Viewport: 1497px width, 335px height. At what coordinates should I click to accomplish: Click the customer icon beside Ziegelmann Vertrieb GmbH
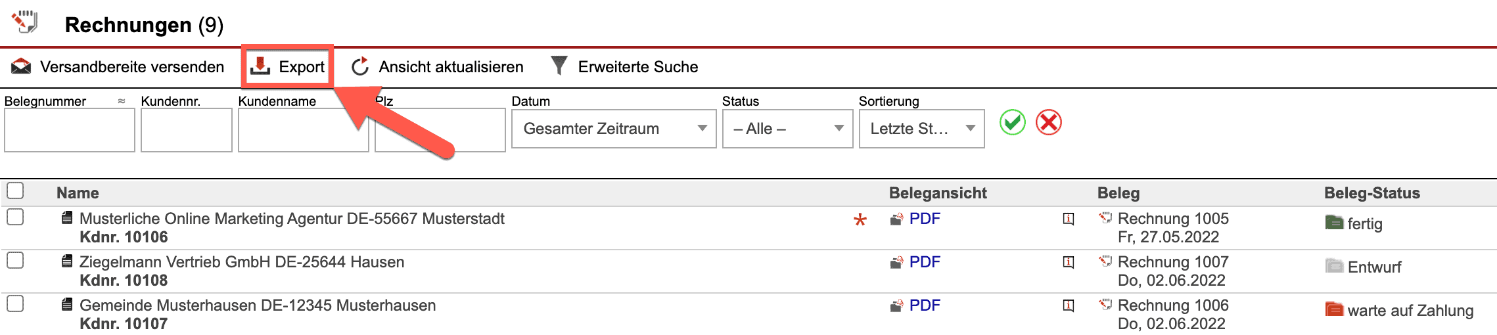tap(66, 261)
